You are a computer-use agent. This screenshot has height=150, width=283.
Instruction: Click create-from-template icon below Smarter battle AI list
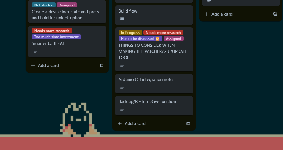101,65
